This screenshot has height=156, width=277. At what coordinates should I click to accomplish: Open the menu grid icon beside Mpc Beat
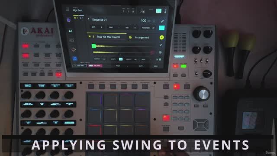(x=68, y=9)
